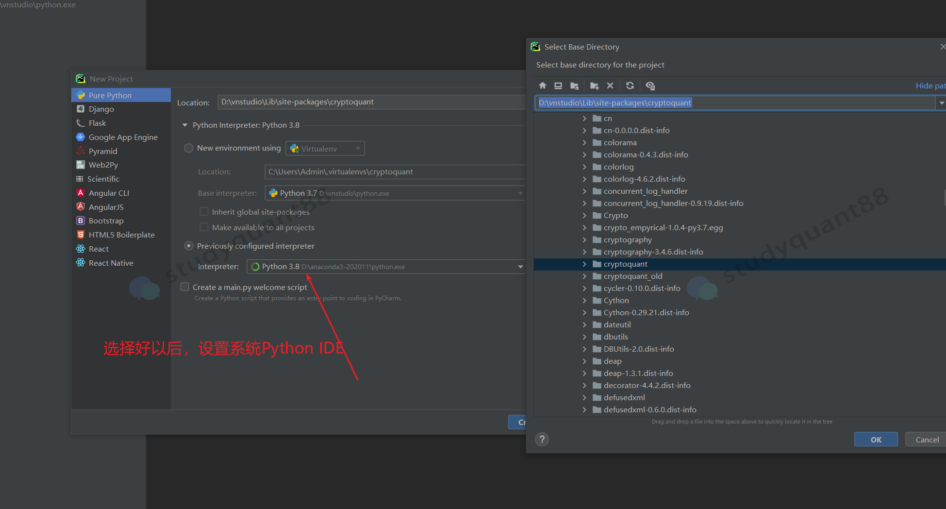This screenshot has height=509, width=946.
Task: Enable Inherit global site-packages checkbox
Action: click(204, 212)
